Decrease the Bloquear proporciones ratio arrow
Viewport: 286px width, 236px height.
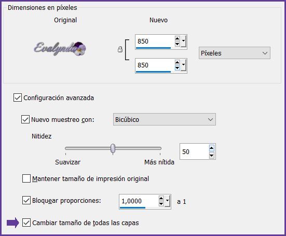161,203
